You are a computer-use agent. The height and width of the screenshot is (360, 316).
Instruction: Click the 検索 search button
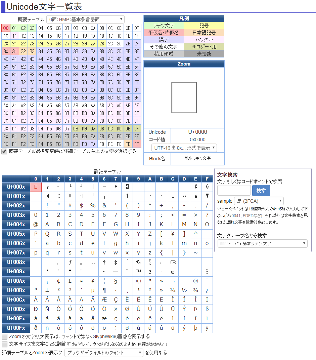pos(261,191)
